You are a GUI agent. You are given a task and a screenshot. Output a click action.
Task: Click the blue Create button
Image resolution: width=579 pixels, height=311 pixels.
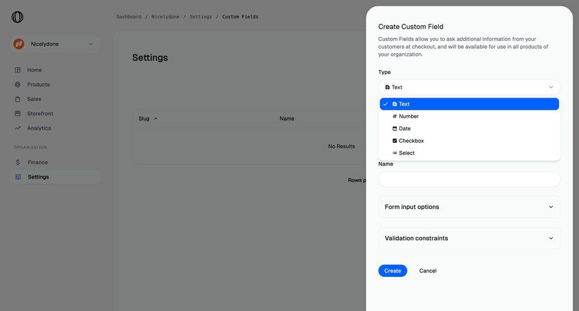pos(392,271)
